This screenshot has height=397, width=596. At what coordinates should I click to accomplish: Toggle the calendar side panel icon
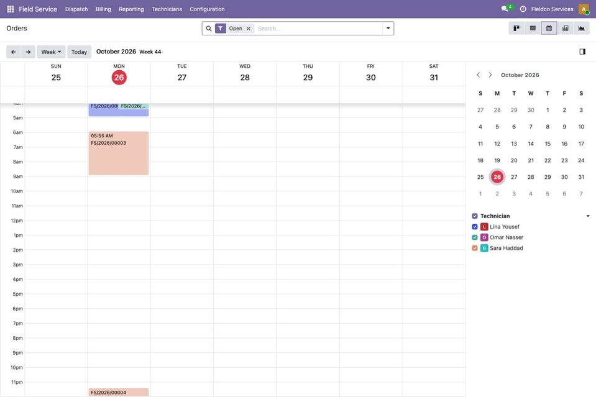coord(582,52)
